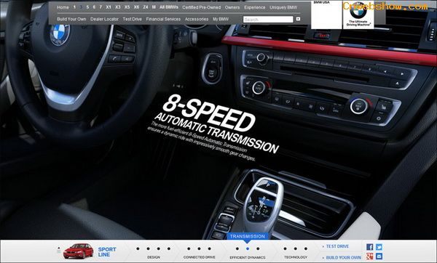Select first dot above Connected Drive
The height and width of the screenshot is (263, 437).
click(189, 248)
